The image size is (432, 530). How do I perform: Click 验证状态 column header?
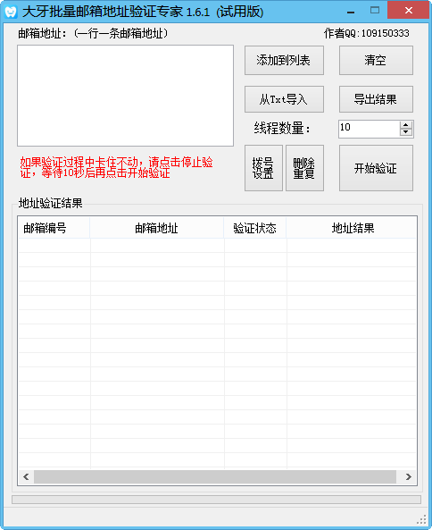pyautogui.click(x=254, y=228)
